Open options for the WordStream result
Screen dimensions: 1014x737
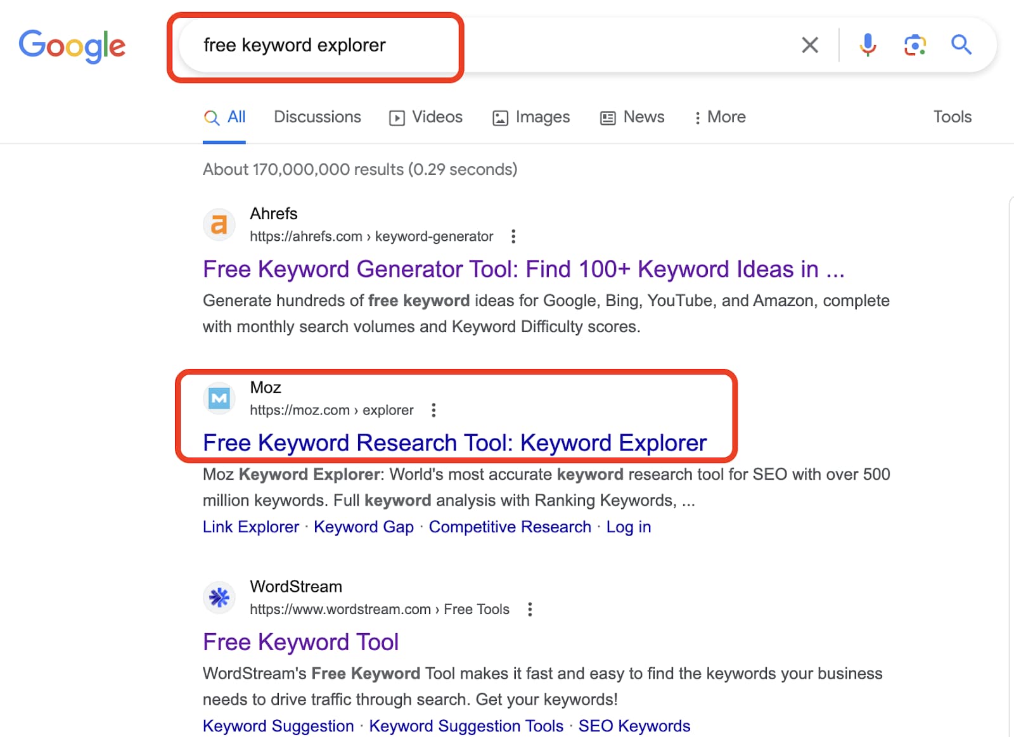[x=530, y=609]
